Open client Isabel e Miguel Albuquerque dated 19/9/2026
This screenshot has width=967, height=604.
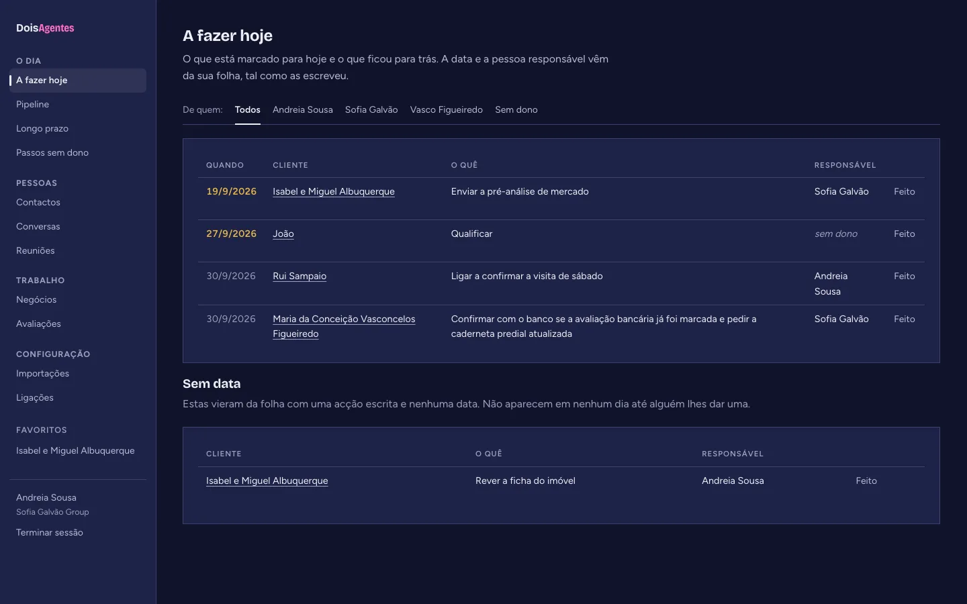[334, 192]
